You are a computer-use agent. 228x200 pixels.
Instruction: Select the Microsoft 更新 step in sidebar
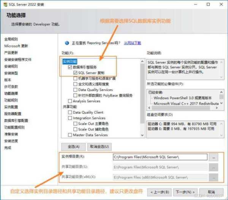pyautogui.click(x=16, y=46)
